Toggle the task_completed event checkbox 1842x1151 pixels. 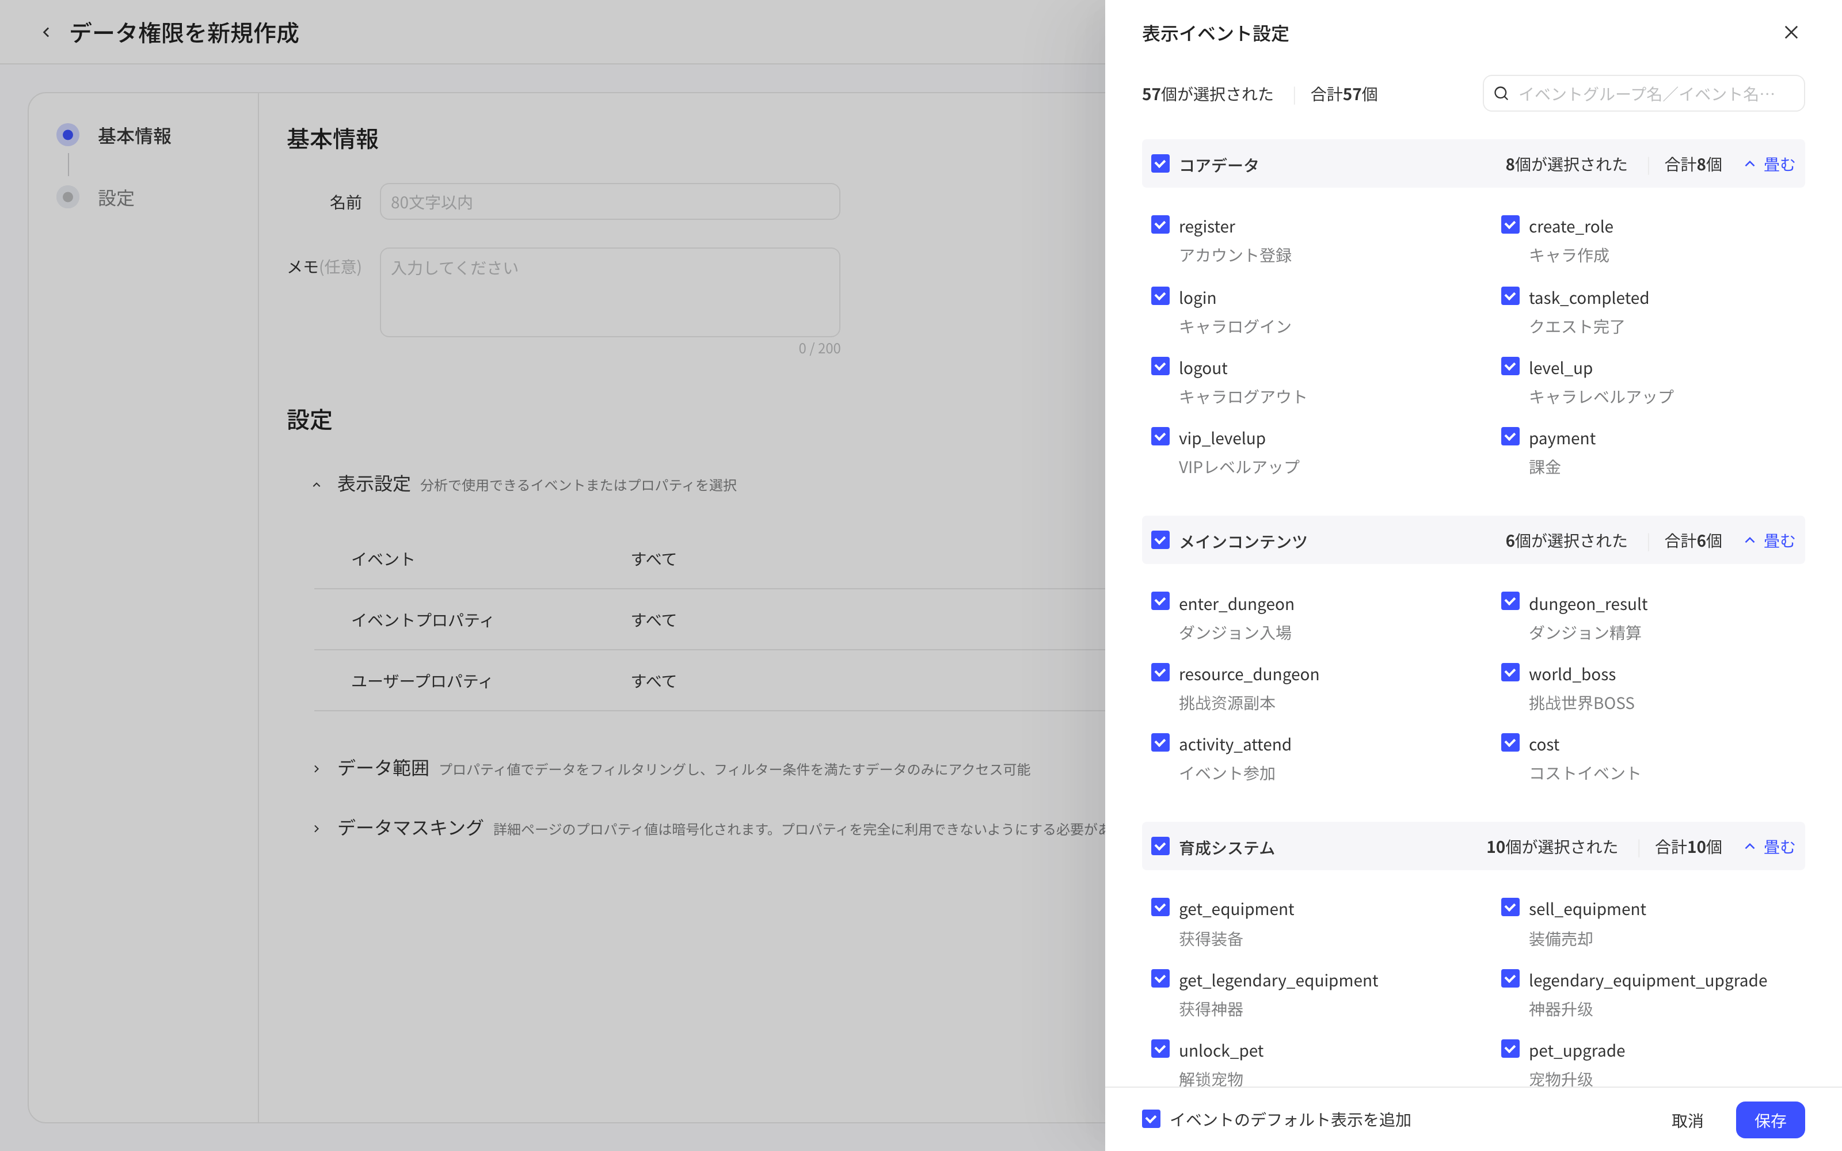(1510, 296)
